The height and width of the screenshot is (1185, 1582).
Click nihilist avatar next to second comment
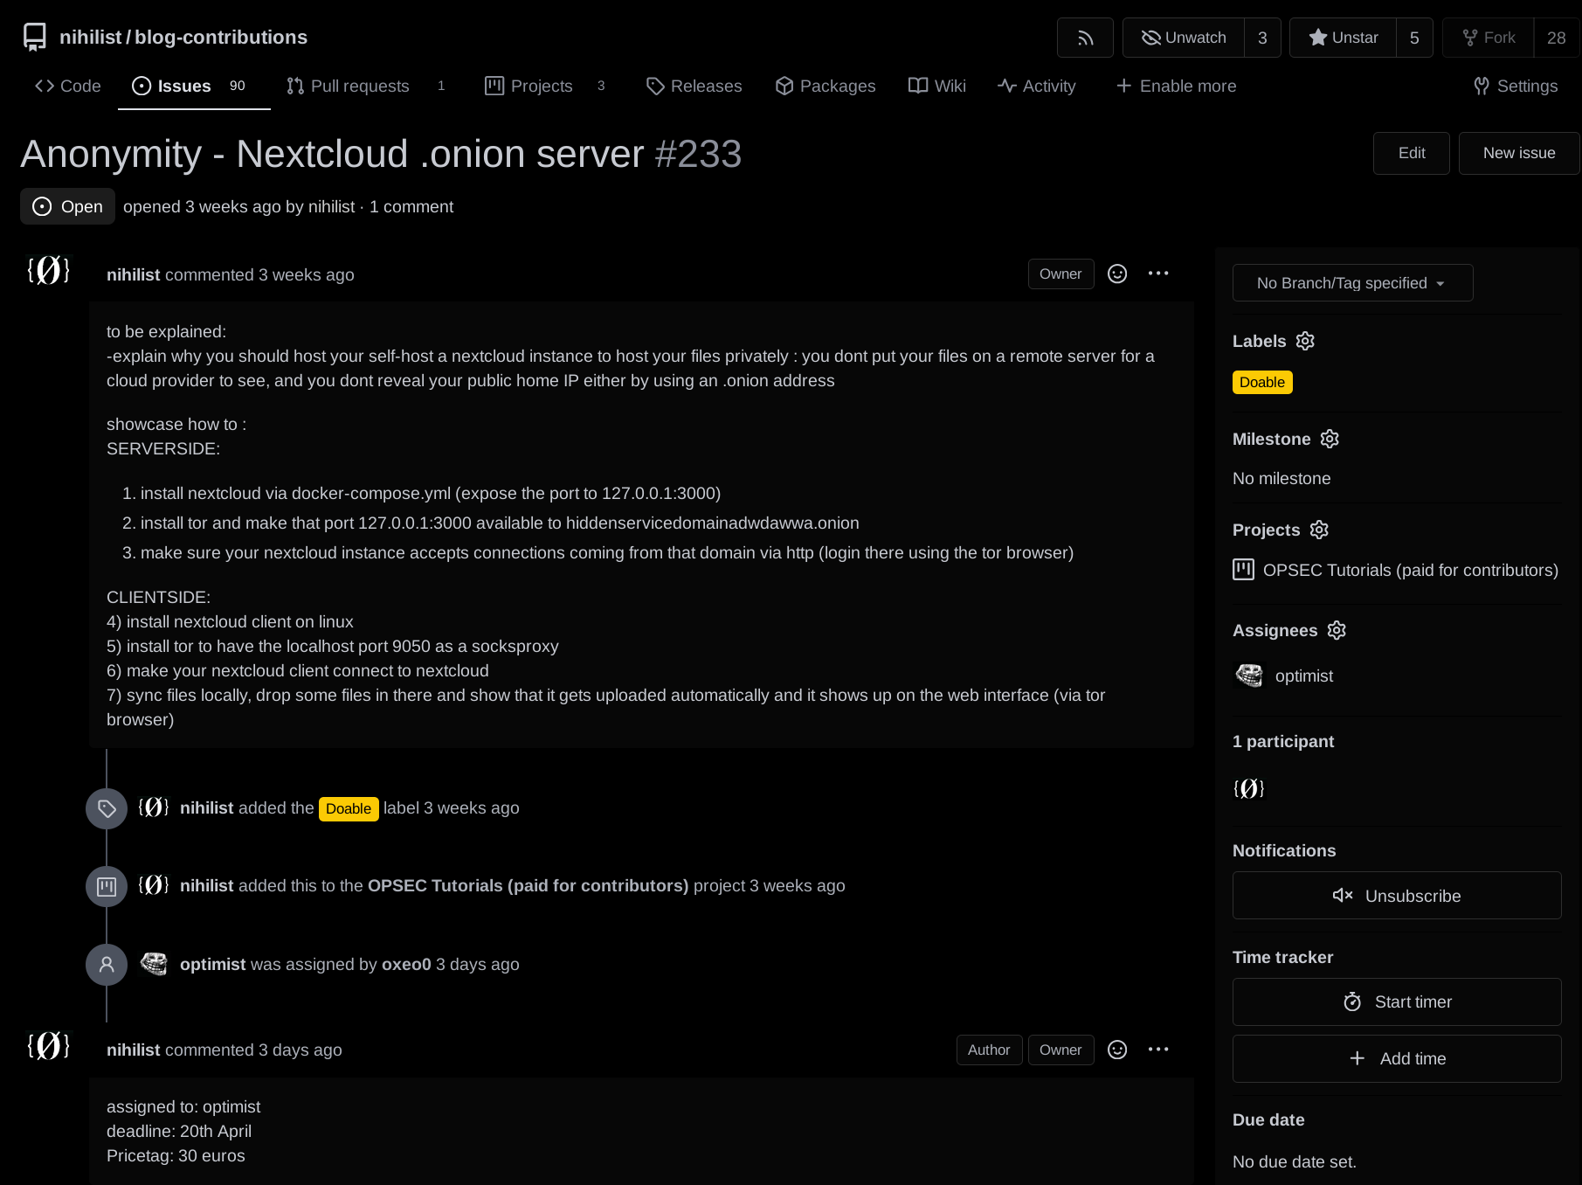49,1045
